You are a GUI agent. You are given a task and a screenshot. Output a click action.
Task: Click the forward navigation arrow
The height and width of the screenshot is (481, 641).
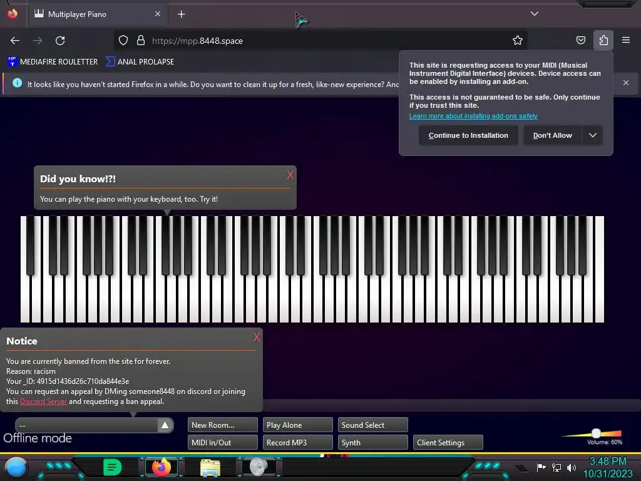[x=38, y=41]
